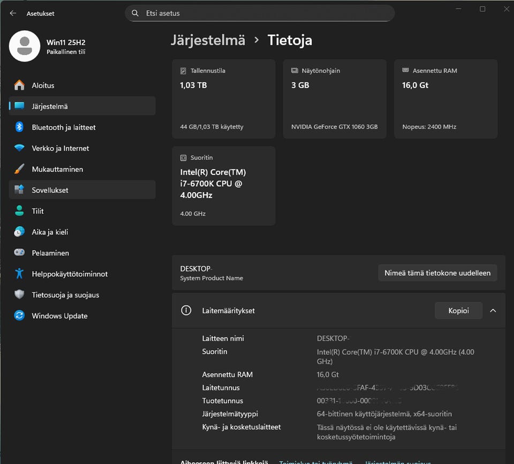Click the Näytönohjain card icon

pos(294,71)
